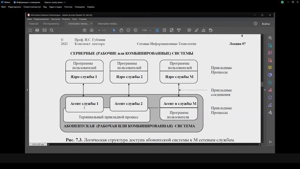Go to next page arrow
Image resolution: width=300 pixels, height=169 pixels.
[92, 30]
